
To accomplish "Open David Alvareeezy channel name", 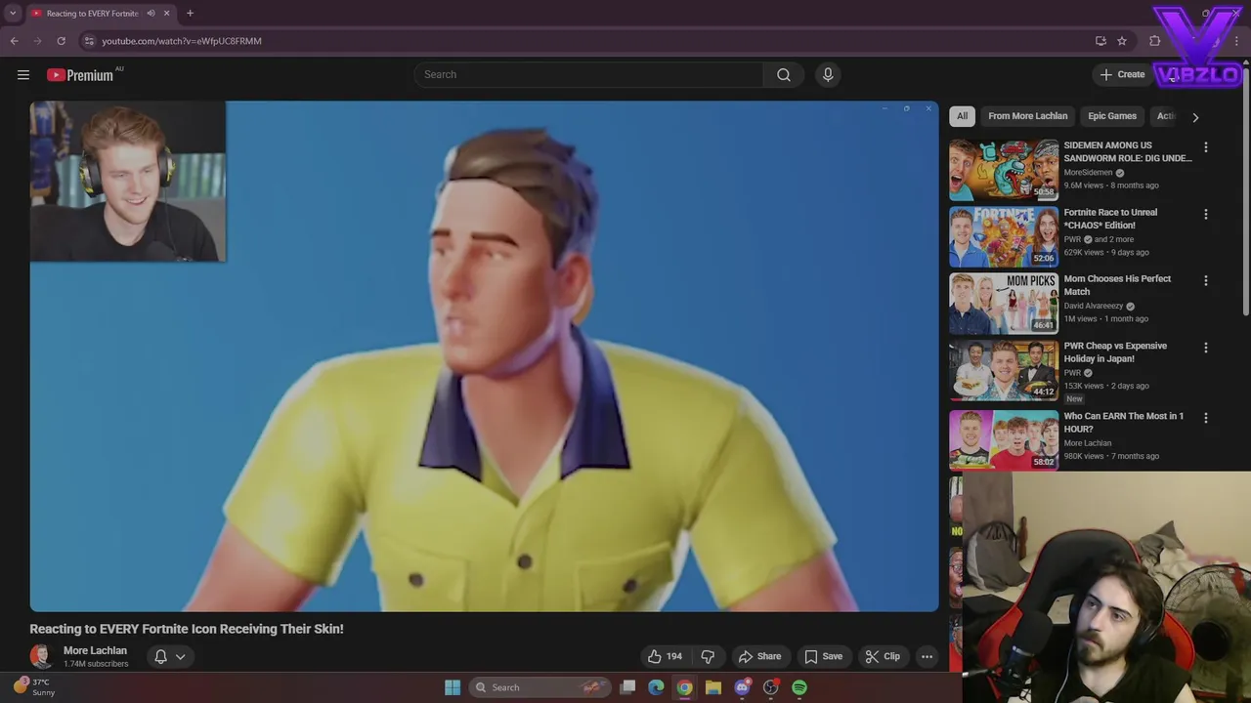I will point(1094,306).
